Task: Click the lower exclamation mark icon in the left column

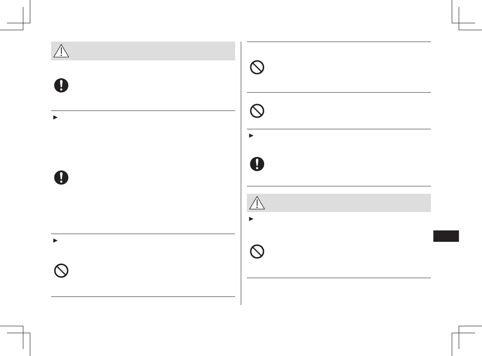Action: point(61,178)
